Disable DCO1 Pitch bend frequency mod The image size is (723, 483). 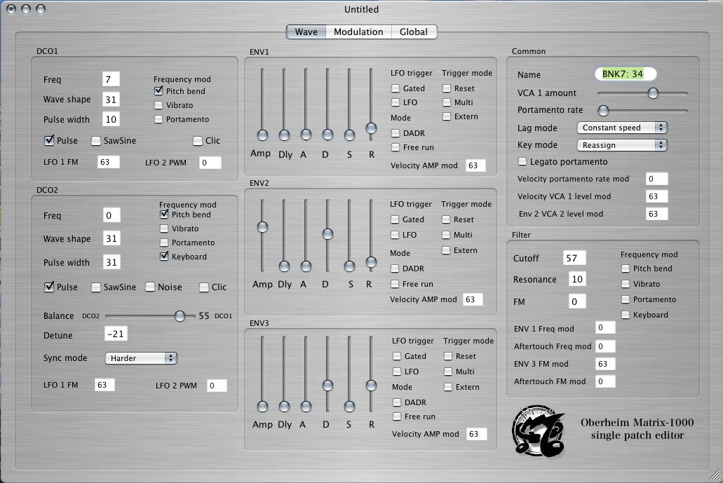click(x=158, y=91)
